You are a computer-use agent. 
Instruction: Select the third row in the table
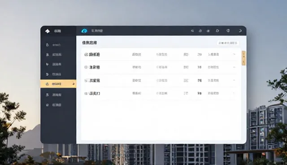(161, 80)
